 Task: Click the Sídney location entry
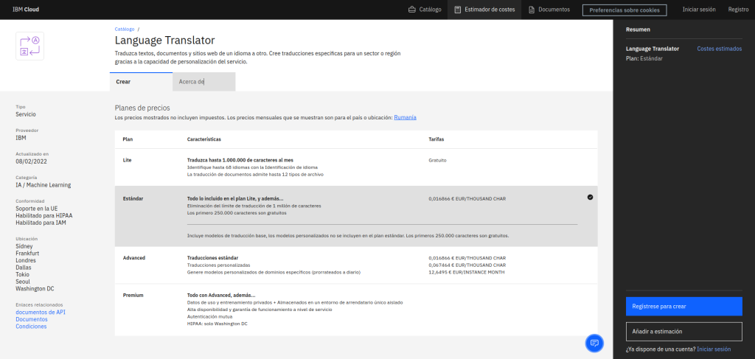24,246
